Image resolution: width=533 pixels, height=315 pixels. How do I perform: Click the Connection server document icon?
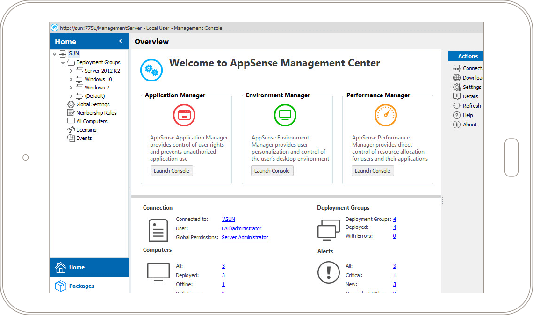(158, 230)
